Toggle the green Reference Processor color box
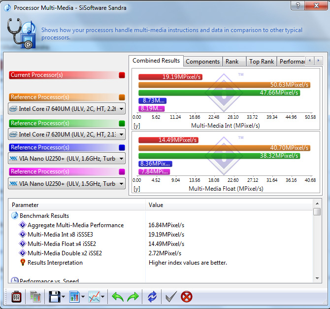Screen dimensions: 330x309 click(x=122, y=123)
